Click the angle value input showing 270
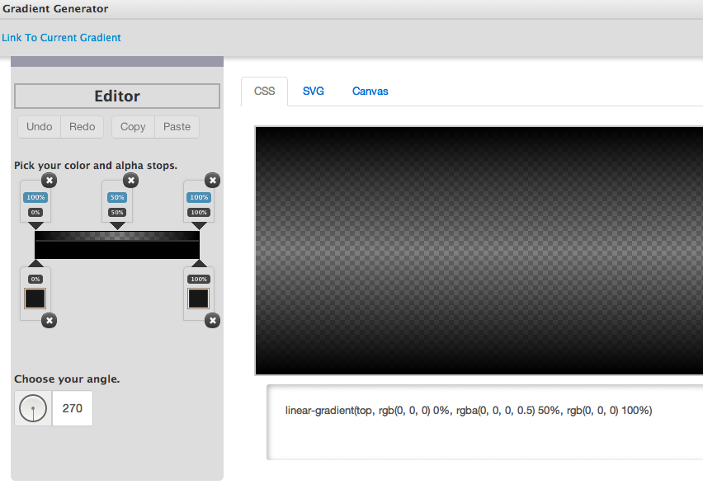This screenshot has width=703, height=494. point(72,407)
